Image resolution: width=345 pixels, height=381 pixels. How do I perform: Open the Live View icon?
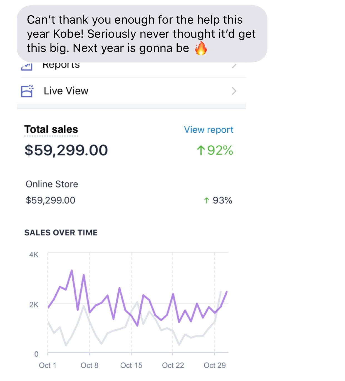point(27,91)
